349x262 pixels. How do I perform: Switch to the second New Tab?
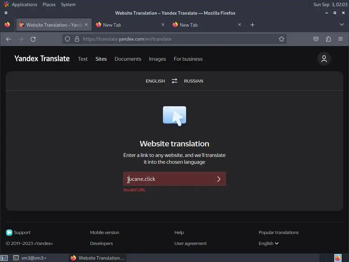(207, 25)
